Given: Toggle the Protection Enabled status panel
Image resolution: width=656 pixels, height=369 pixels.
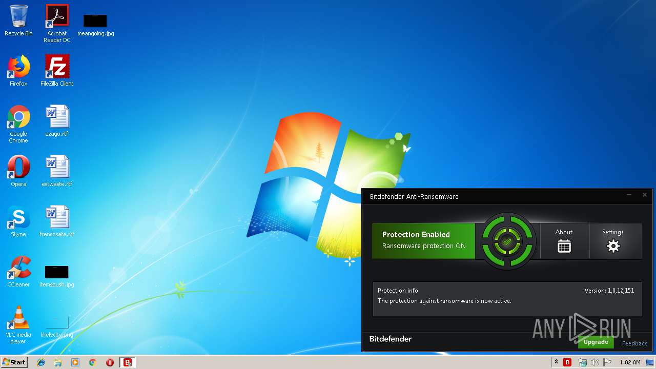Looking at the screenshot, I should click(x=424, y=240).
